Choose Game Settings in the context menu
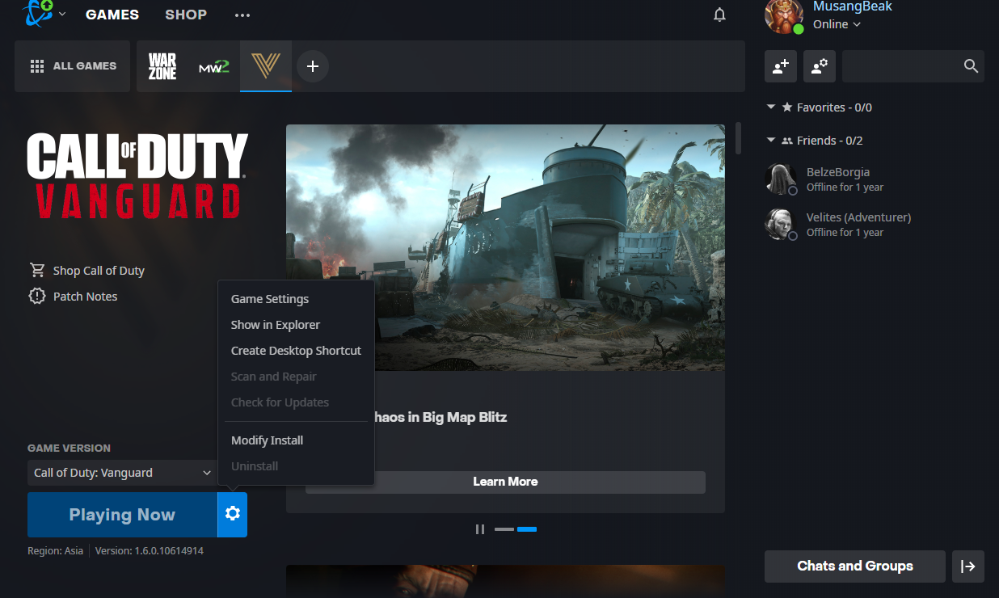The image size is (999, 598). [x=269, y=298]
